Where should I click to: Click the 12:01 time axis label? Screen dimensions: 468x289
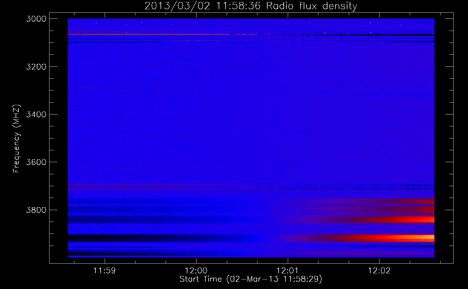(x=288, y=271)
